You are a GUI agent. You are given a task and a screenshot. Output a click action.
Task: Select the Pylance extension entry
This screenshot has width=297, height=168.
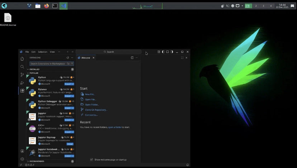(51, 93)
